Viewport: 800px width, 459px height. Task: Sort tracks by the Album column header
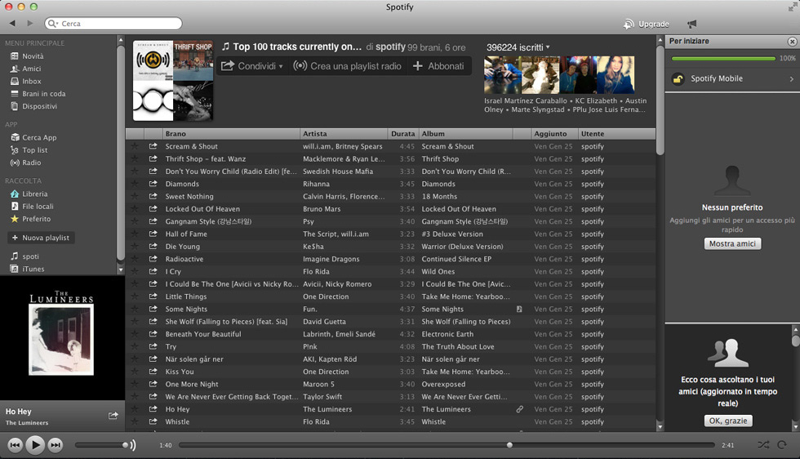click(465, 134)
